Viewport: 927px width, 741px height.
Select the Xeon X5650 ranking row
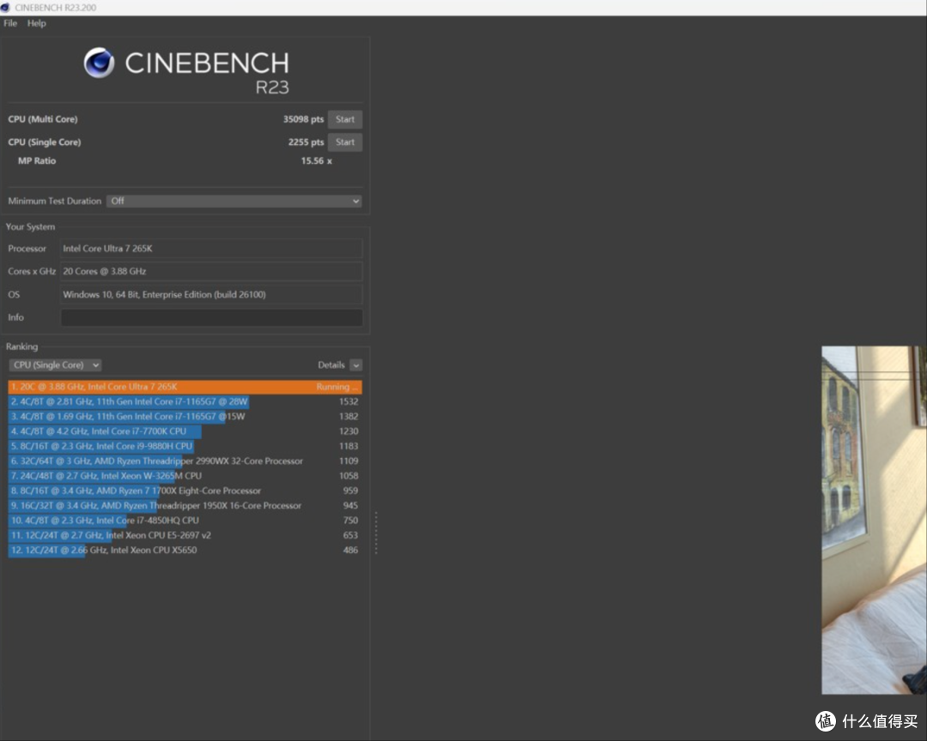[x=185, y=550]
